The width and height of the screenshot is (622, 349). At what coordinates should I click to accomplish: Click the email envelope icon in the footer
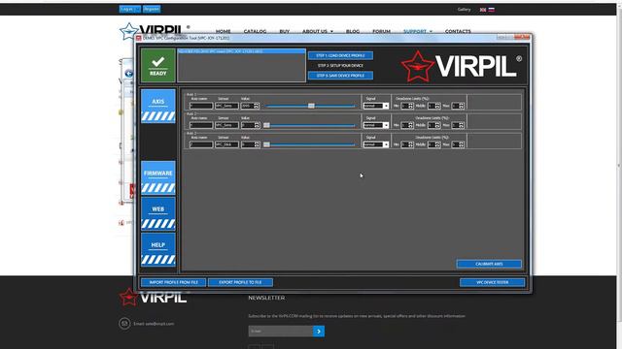124,323
